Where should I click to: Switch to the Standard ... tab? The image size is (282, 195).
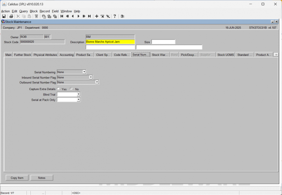pos(244,55)
